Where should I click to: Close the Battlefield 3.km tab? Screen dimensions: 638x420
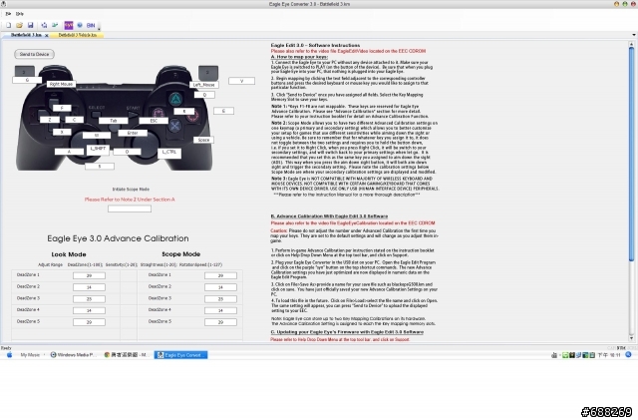(x=47, y=36)
